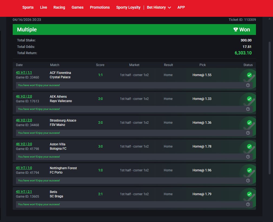273x222 pixels.
Task: Select Game ID: 41798 text
Action: [x=28, y=149]
